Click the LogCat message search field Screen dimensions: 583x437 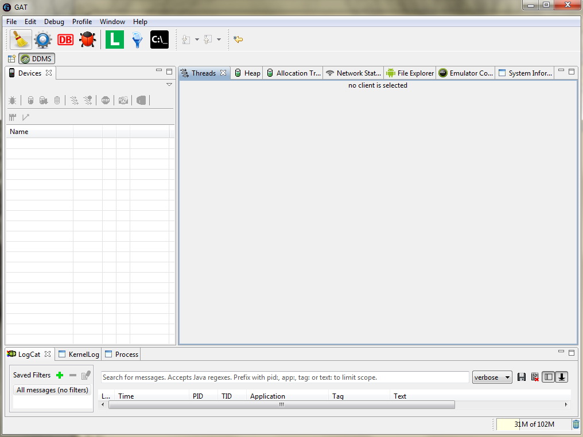[285, 377]
